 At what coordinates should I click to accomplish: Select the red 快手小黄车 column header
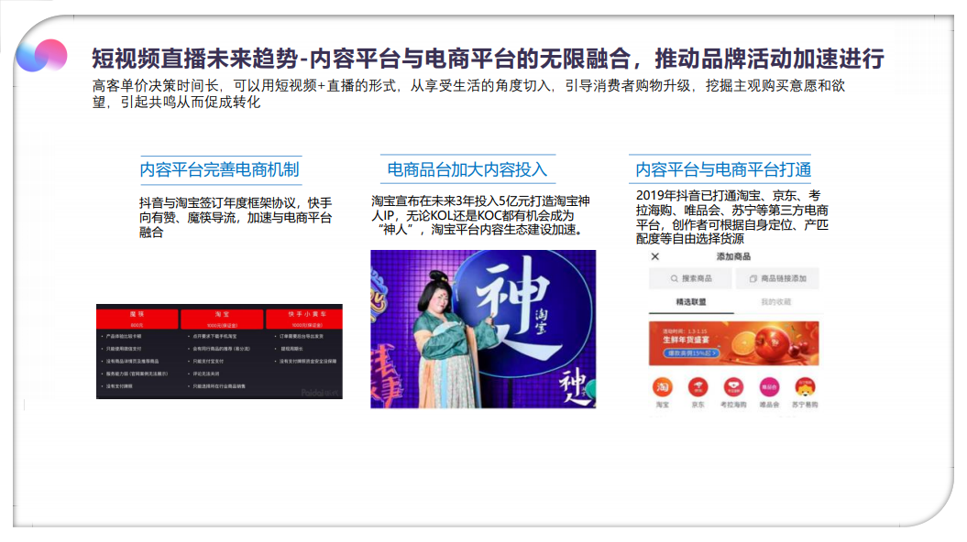[304, 319]
